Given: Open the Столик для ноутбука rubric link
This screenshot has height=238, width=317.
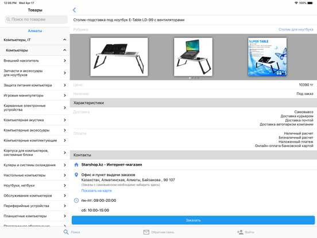Looking at the screenshot, I should (x=296, y=29).
